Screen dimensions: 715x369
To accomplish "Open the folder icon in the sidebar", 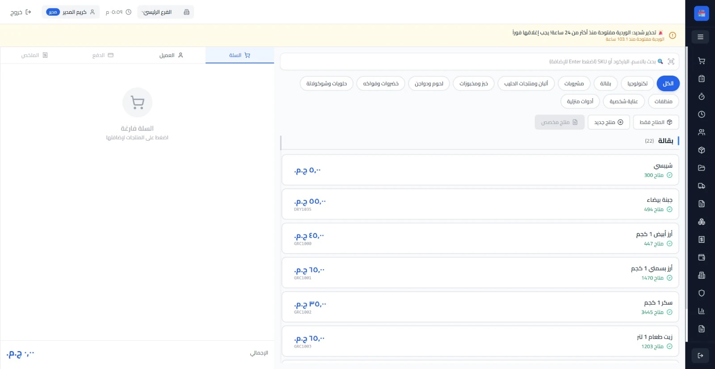I will click(701, 168).
